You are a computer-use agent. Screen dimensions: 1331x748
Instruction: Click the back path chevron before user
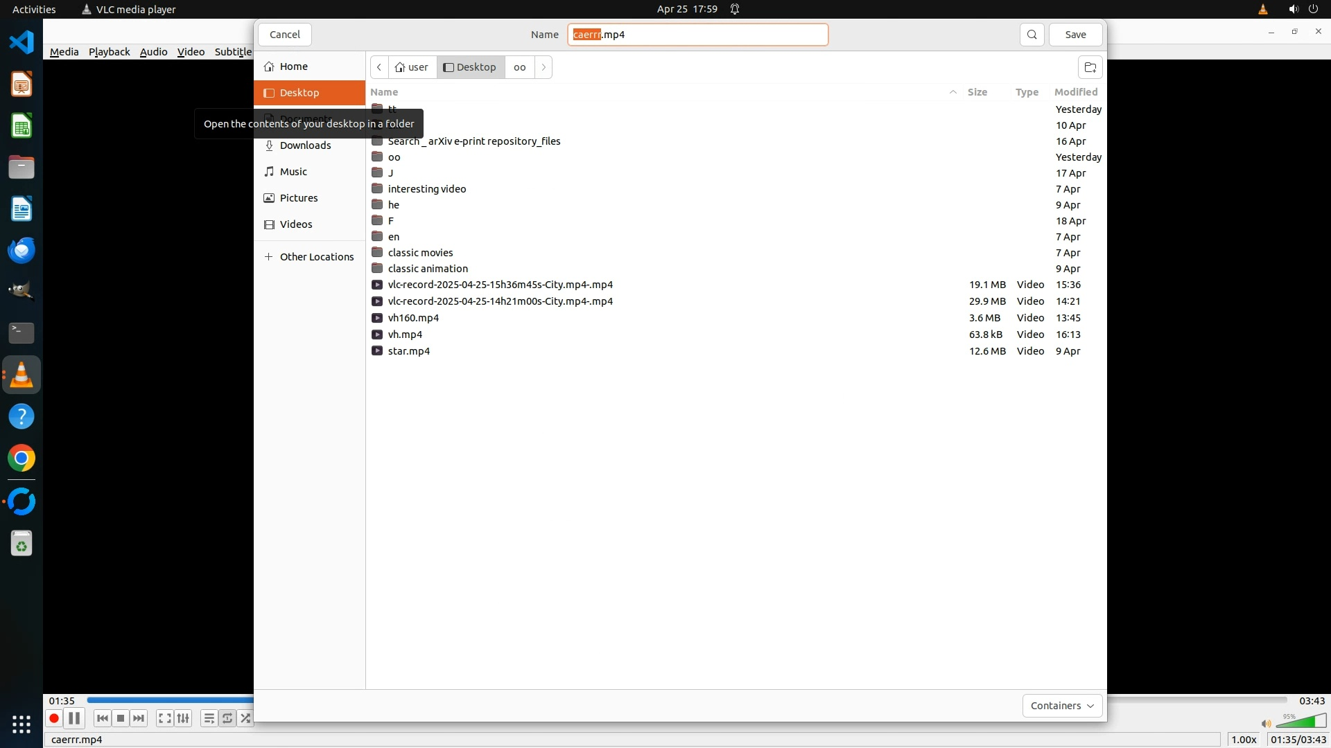(379, 67)
